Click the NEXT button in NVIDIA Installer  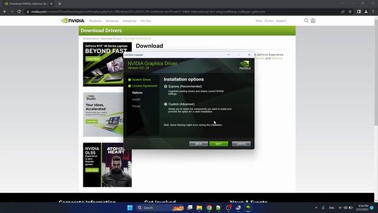click(x=219, y=144)
